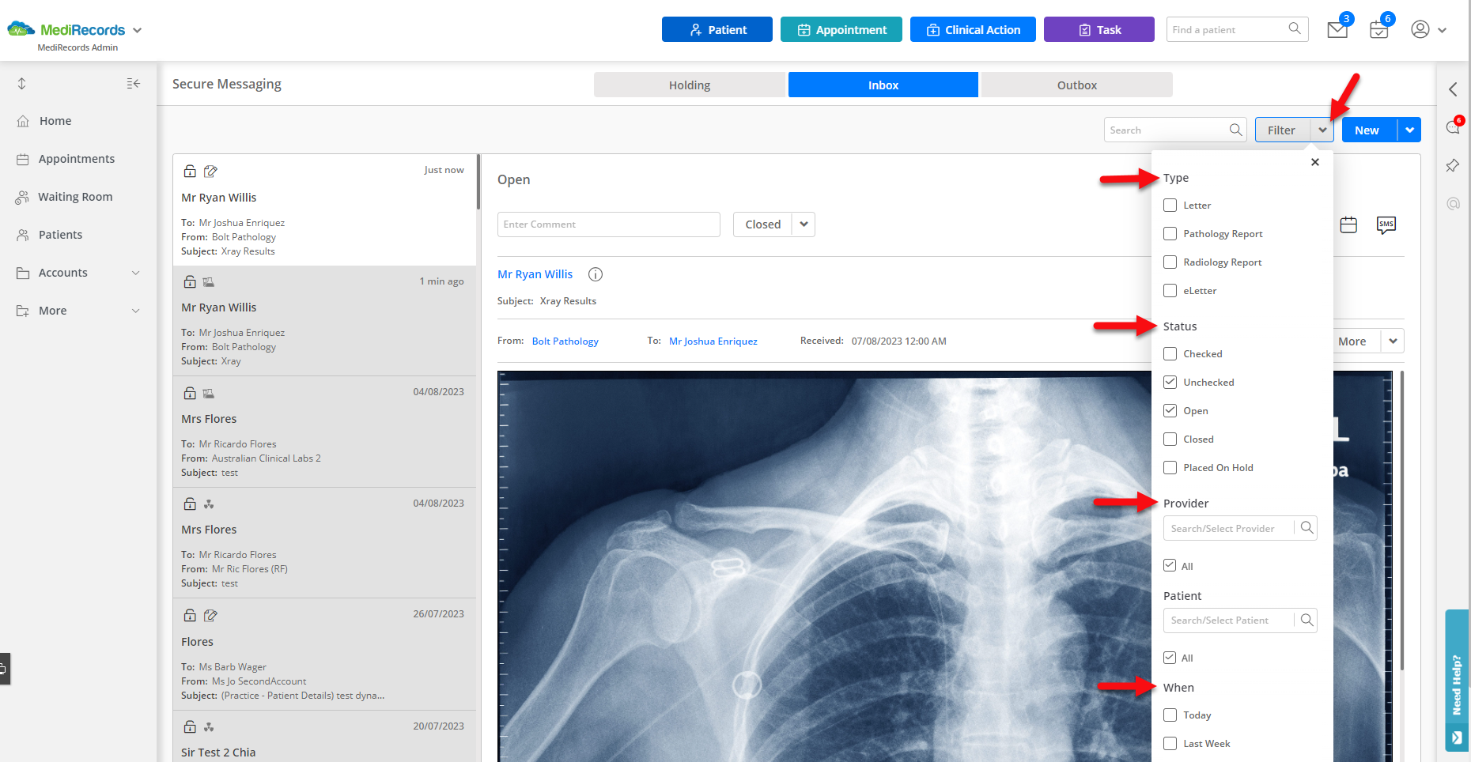Tick the Pathology Report checkbox
This screenshot has height=762, width=1471.
(x=1170, y=233)
